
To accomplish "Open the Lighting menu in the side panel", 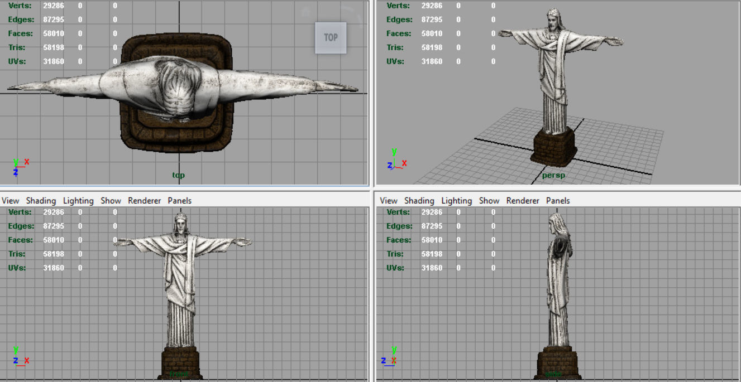I will click(456, 201).
